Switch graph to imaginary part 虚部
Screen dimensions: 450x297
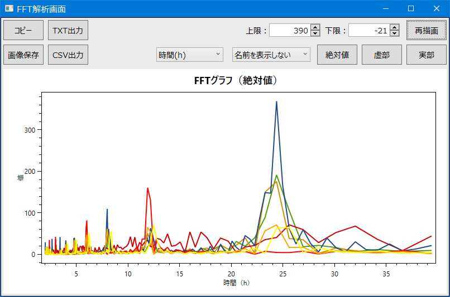click(x=382, y=55)
